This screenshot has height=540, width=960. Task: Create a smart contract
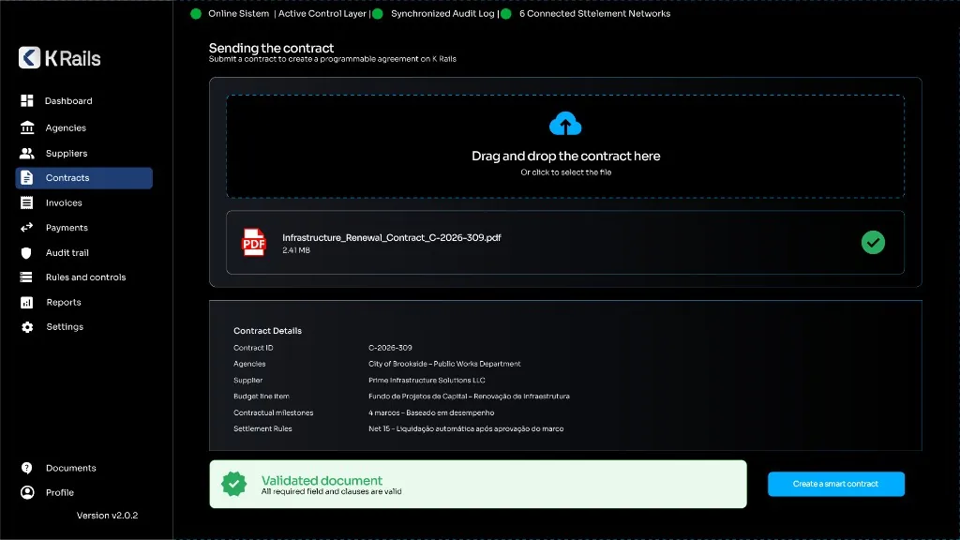[x=835, y=484]
